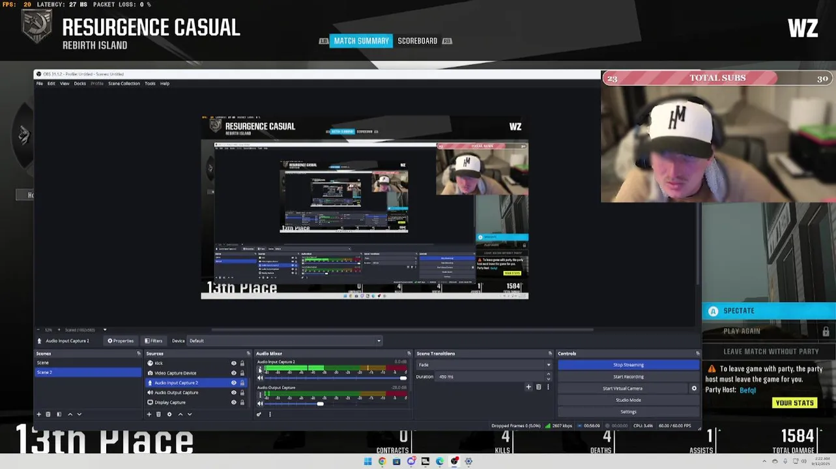Select Scene in Scenes list
Viewport: 836px width, 469px height.
(x=88, y=363)
